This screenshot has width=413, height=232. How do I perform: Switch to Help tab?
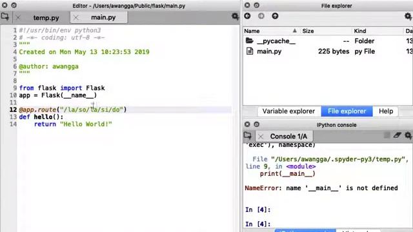(x=386, y=111)
